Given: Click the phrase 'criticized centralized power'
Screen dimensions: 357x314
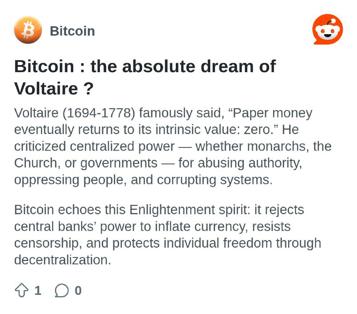Looking at the screenshot, I should [x=94, y=147].
